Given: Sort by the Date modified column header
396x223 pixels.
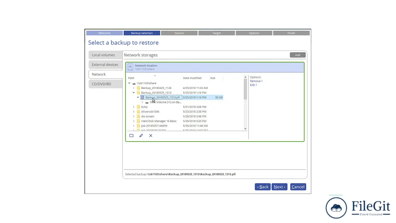Looking at the screenshot, I should click(192, 78).
